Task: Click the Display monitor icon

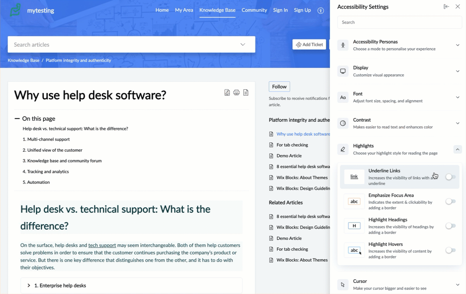Action: [x=343, y=71]
